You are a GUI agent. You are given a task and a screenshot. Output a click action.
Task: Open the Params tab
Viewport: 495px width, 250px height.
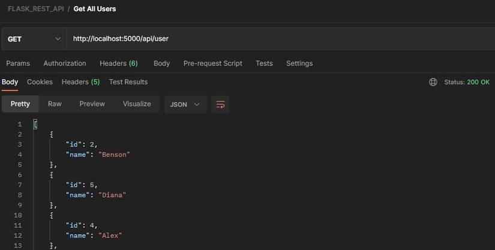18,64
